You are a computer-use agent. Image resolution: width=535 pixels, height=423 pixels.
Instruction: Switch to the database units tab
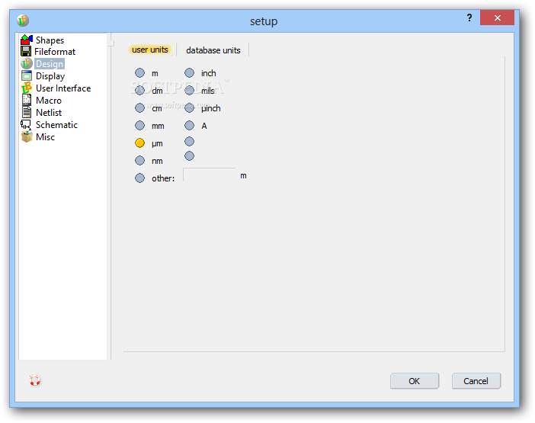point(213,50)
